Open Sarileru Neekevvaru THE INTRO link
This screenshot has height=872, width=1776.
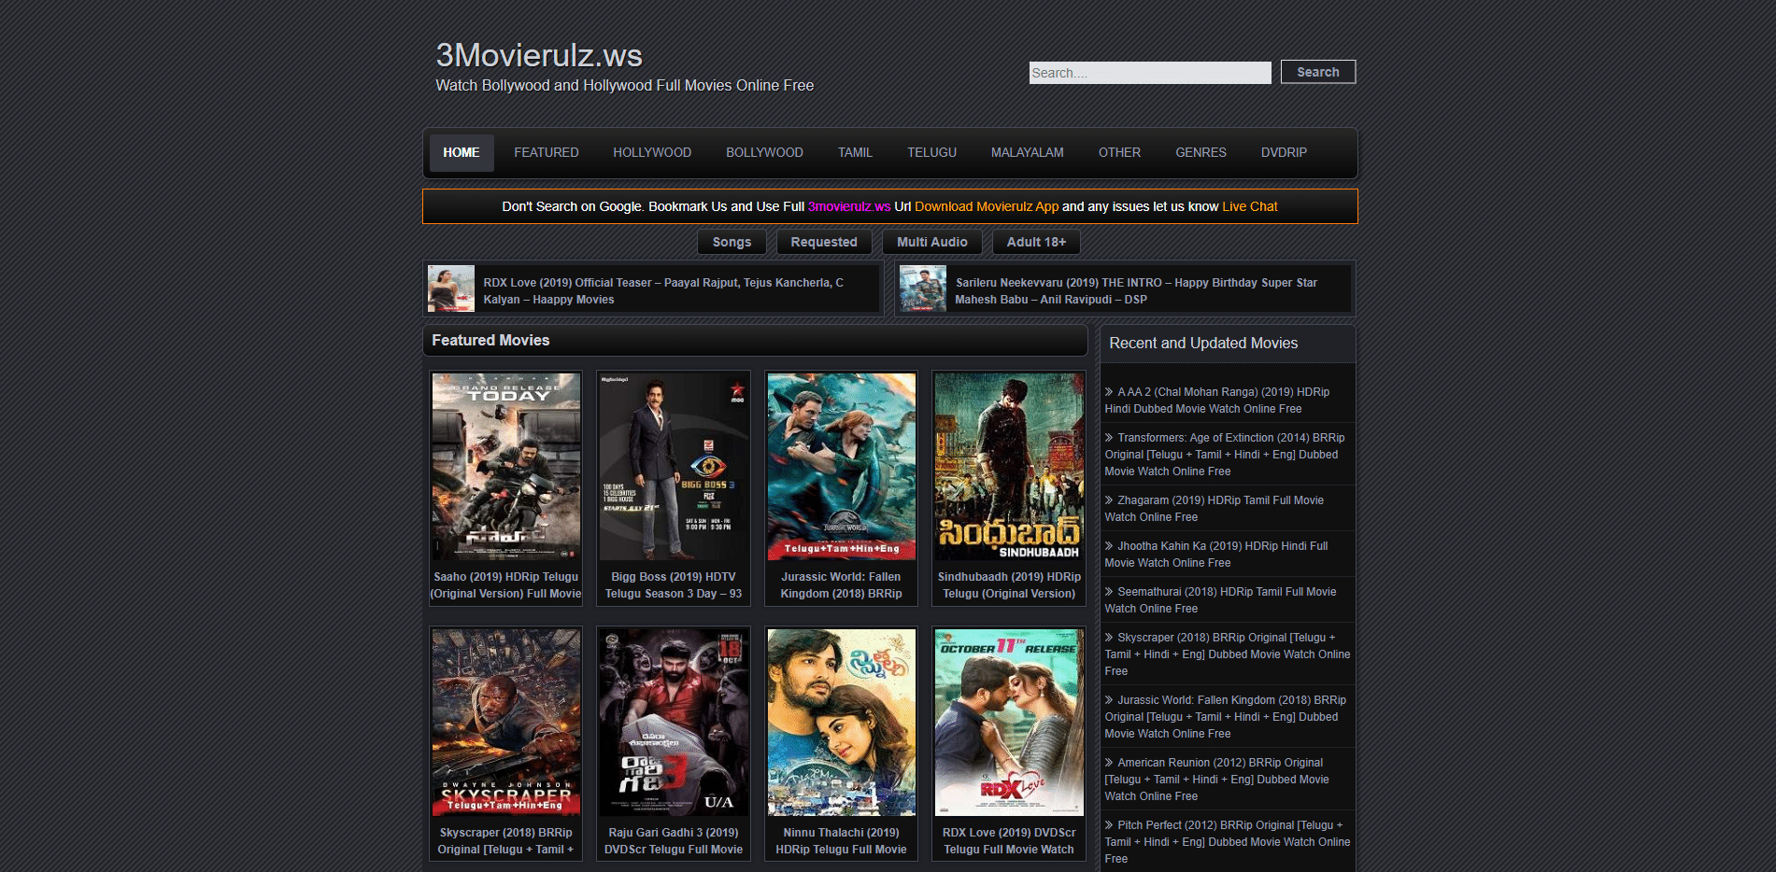tap(1136, 290)
